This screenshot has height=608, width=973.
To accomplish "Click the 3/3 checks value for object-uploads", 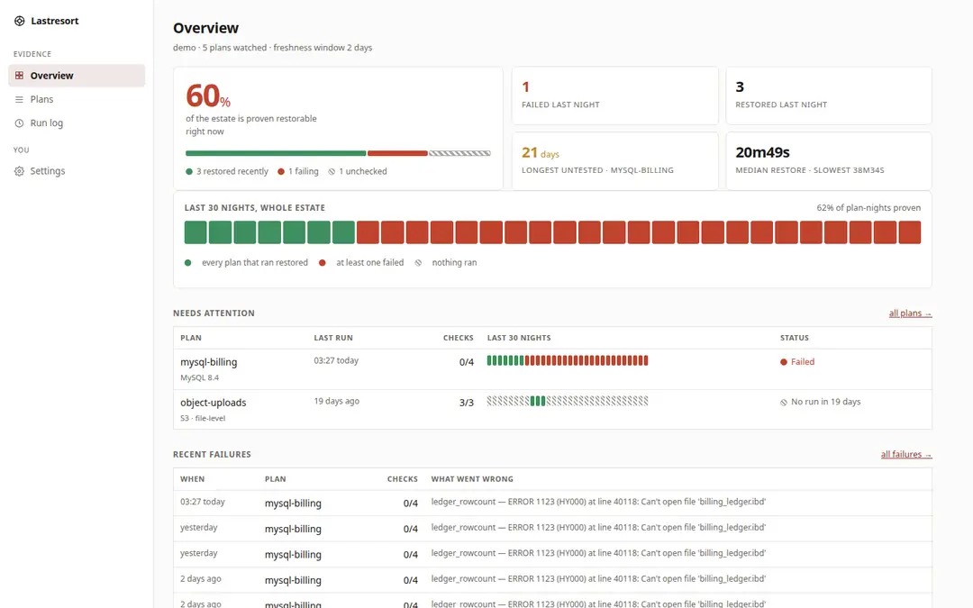I will point(466,403).
